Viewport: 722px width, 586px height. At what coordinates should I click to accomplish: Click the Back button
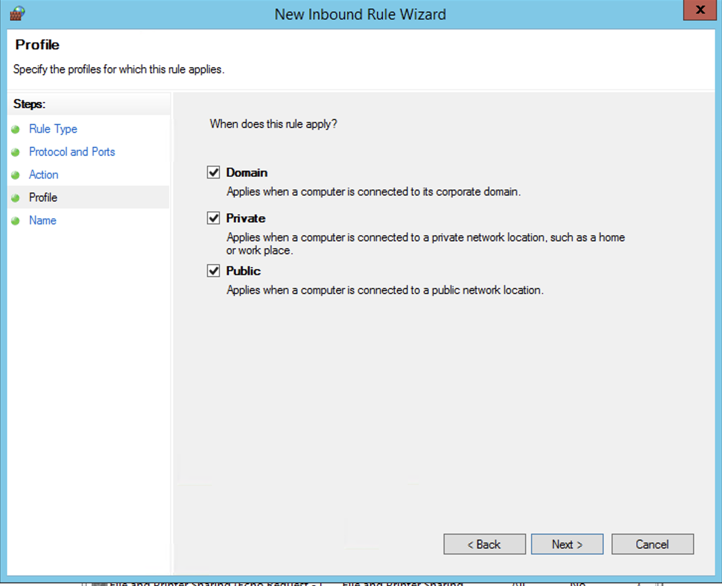484,544
